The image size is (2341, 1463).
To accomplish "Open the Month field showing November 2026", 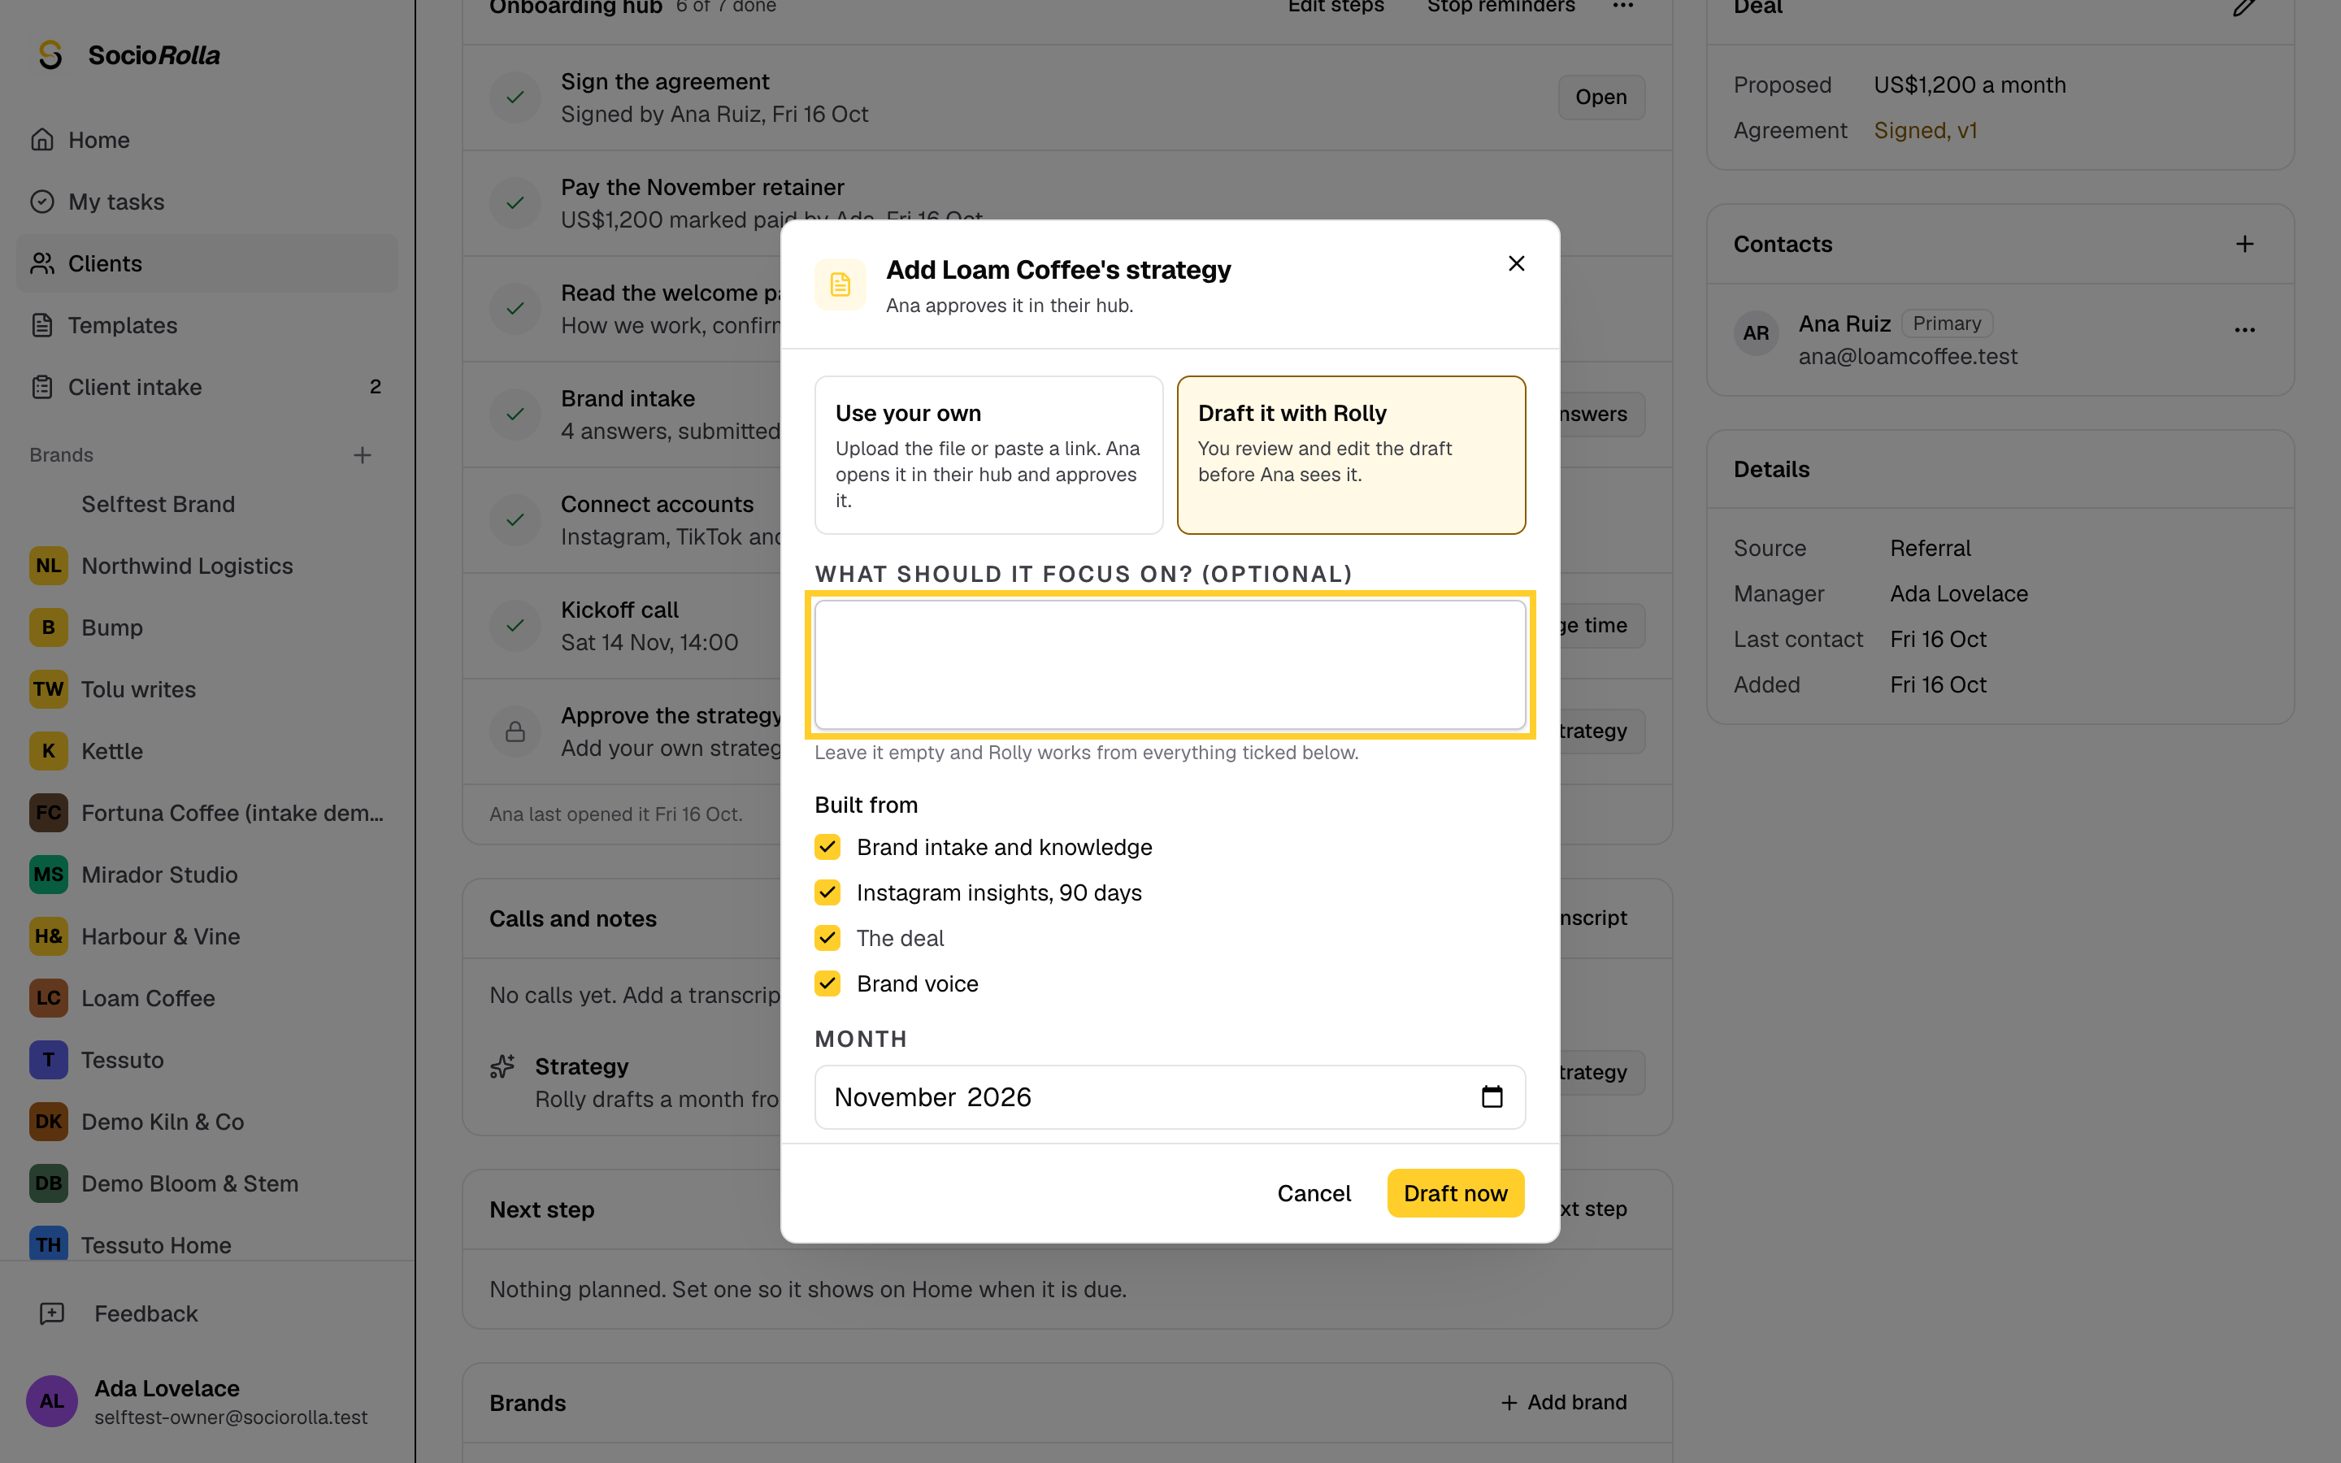I will coord(1170,1096).
